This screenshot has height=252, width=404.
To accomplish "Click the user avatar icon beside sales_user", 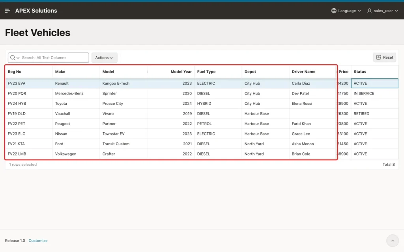I will pos(369,11).
